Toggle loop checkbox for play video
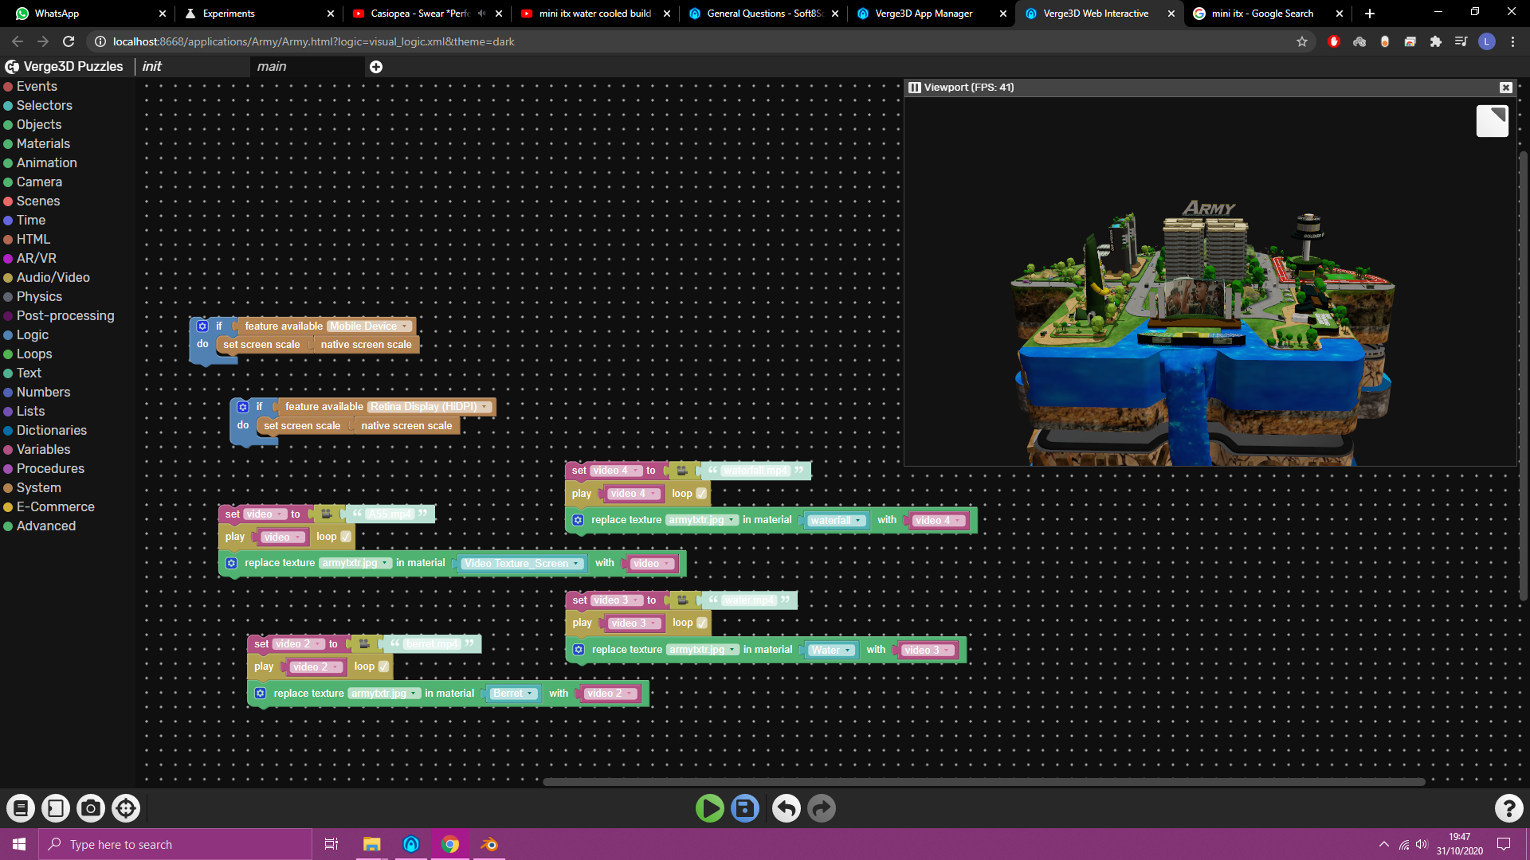Screen dimensions: 1530x860 (346, 537)
